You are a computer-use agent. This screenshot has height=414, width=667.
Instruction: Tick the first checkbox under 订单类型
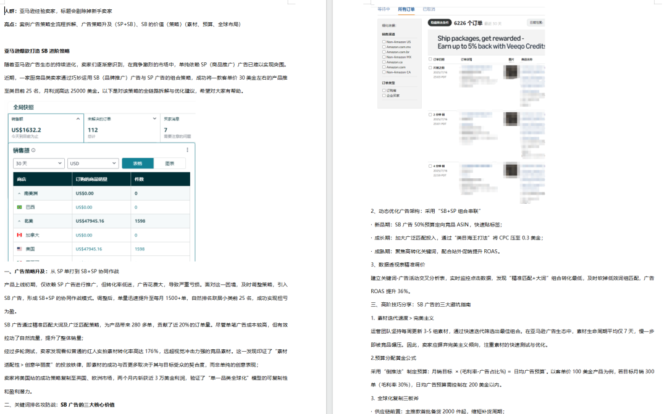384,91
